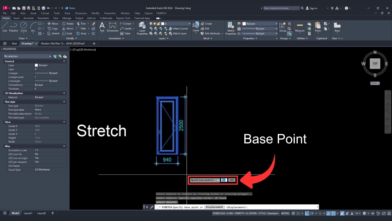
Task: Toggle 2D object snap in status bar
Action: (334, 213)
